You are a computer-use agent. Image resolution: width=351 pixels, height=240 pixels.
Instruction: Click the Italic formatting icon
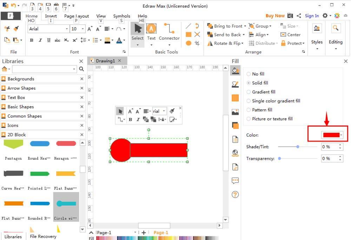point(40,40)
